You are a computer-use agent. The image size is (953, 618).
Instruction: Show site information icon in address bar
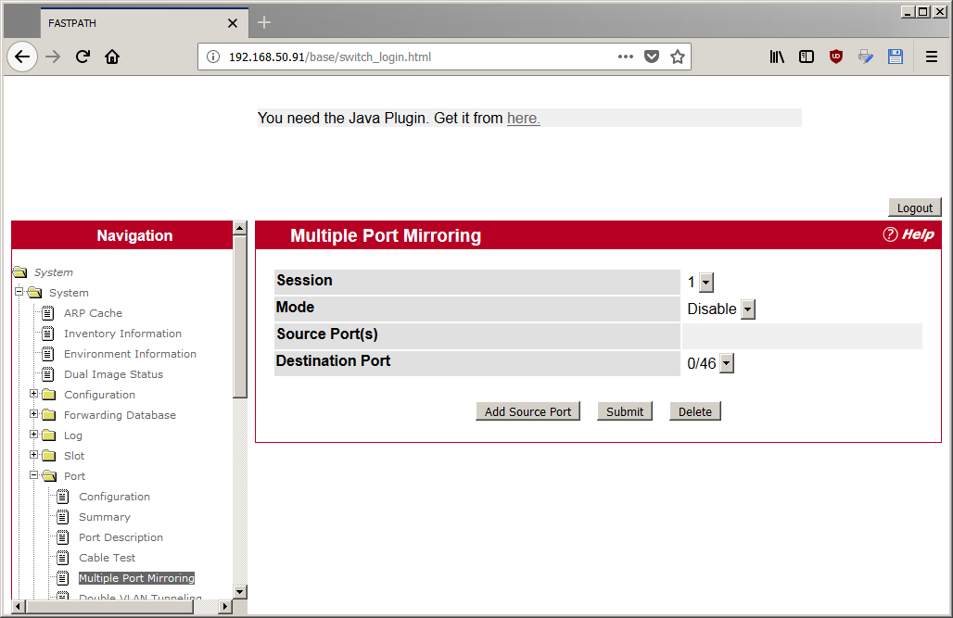(x=212, y=57)
